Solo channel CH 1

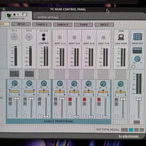click(x=10, y=104)
